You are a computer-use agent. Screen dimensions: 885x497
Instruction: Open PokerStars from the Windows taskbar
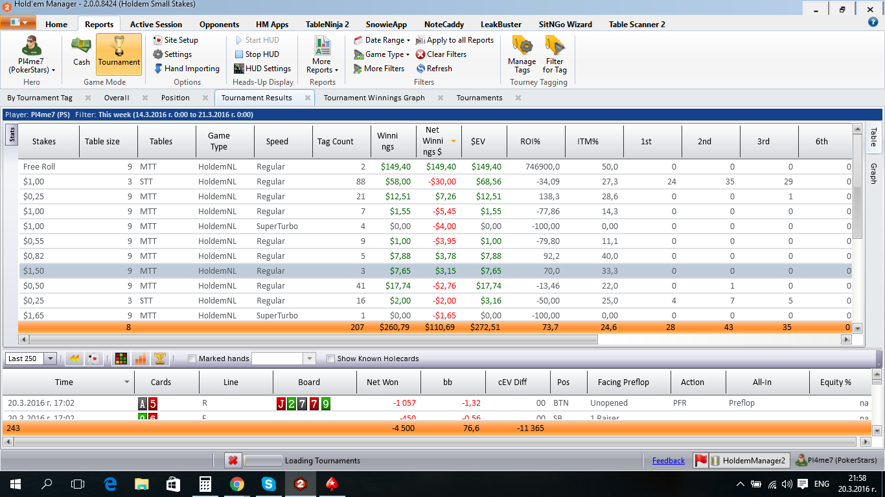click(x=332, y=483)
